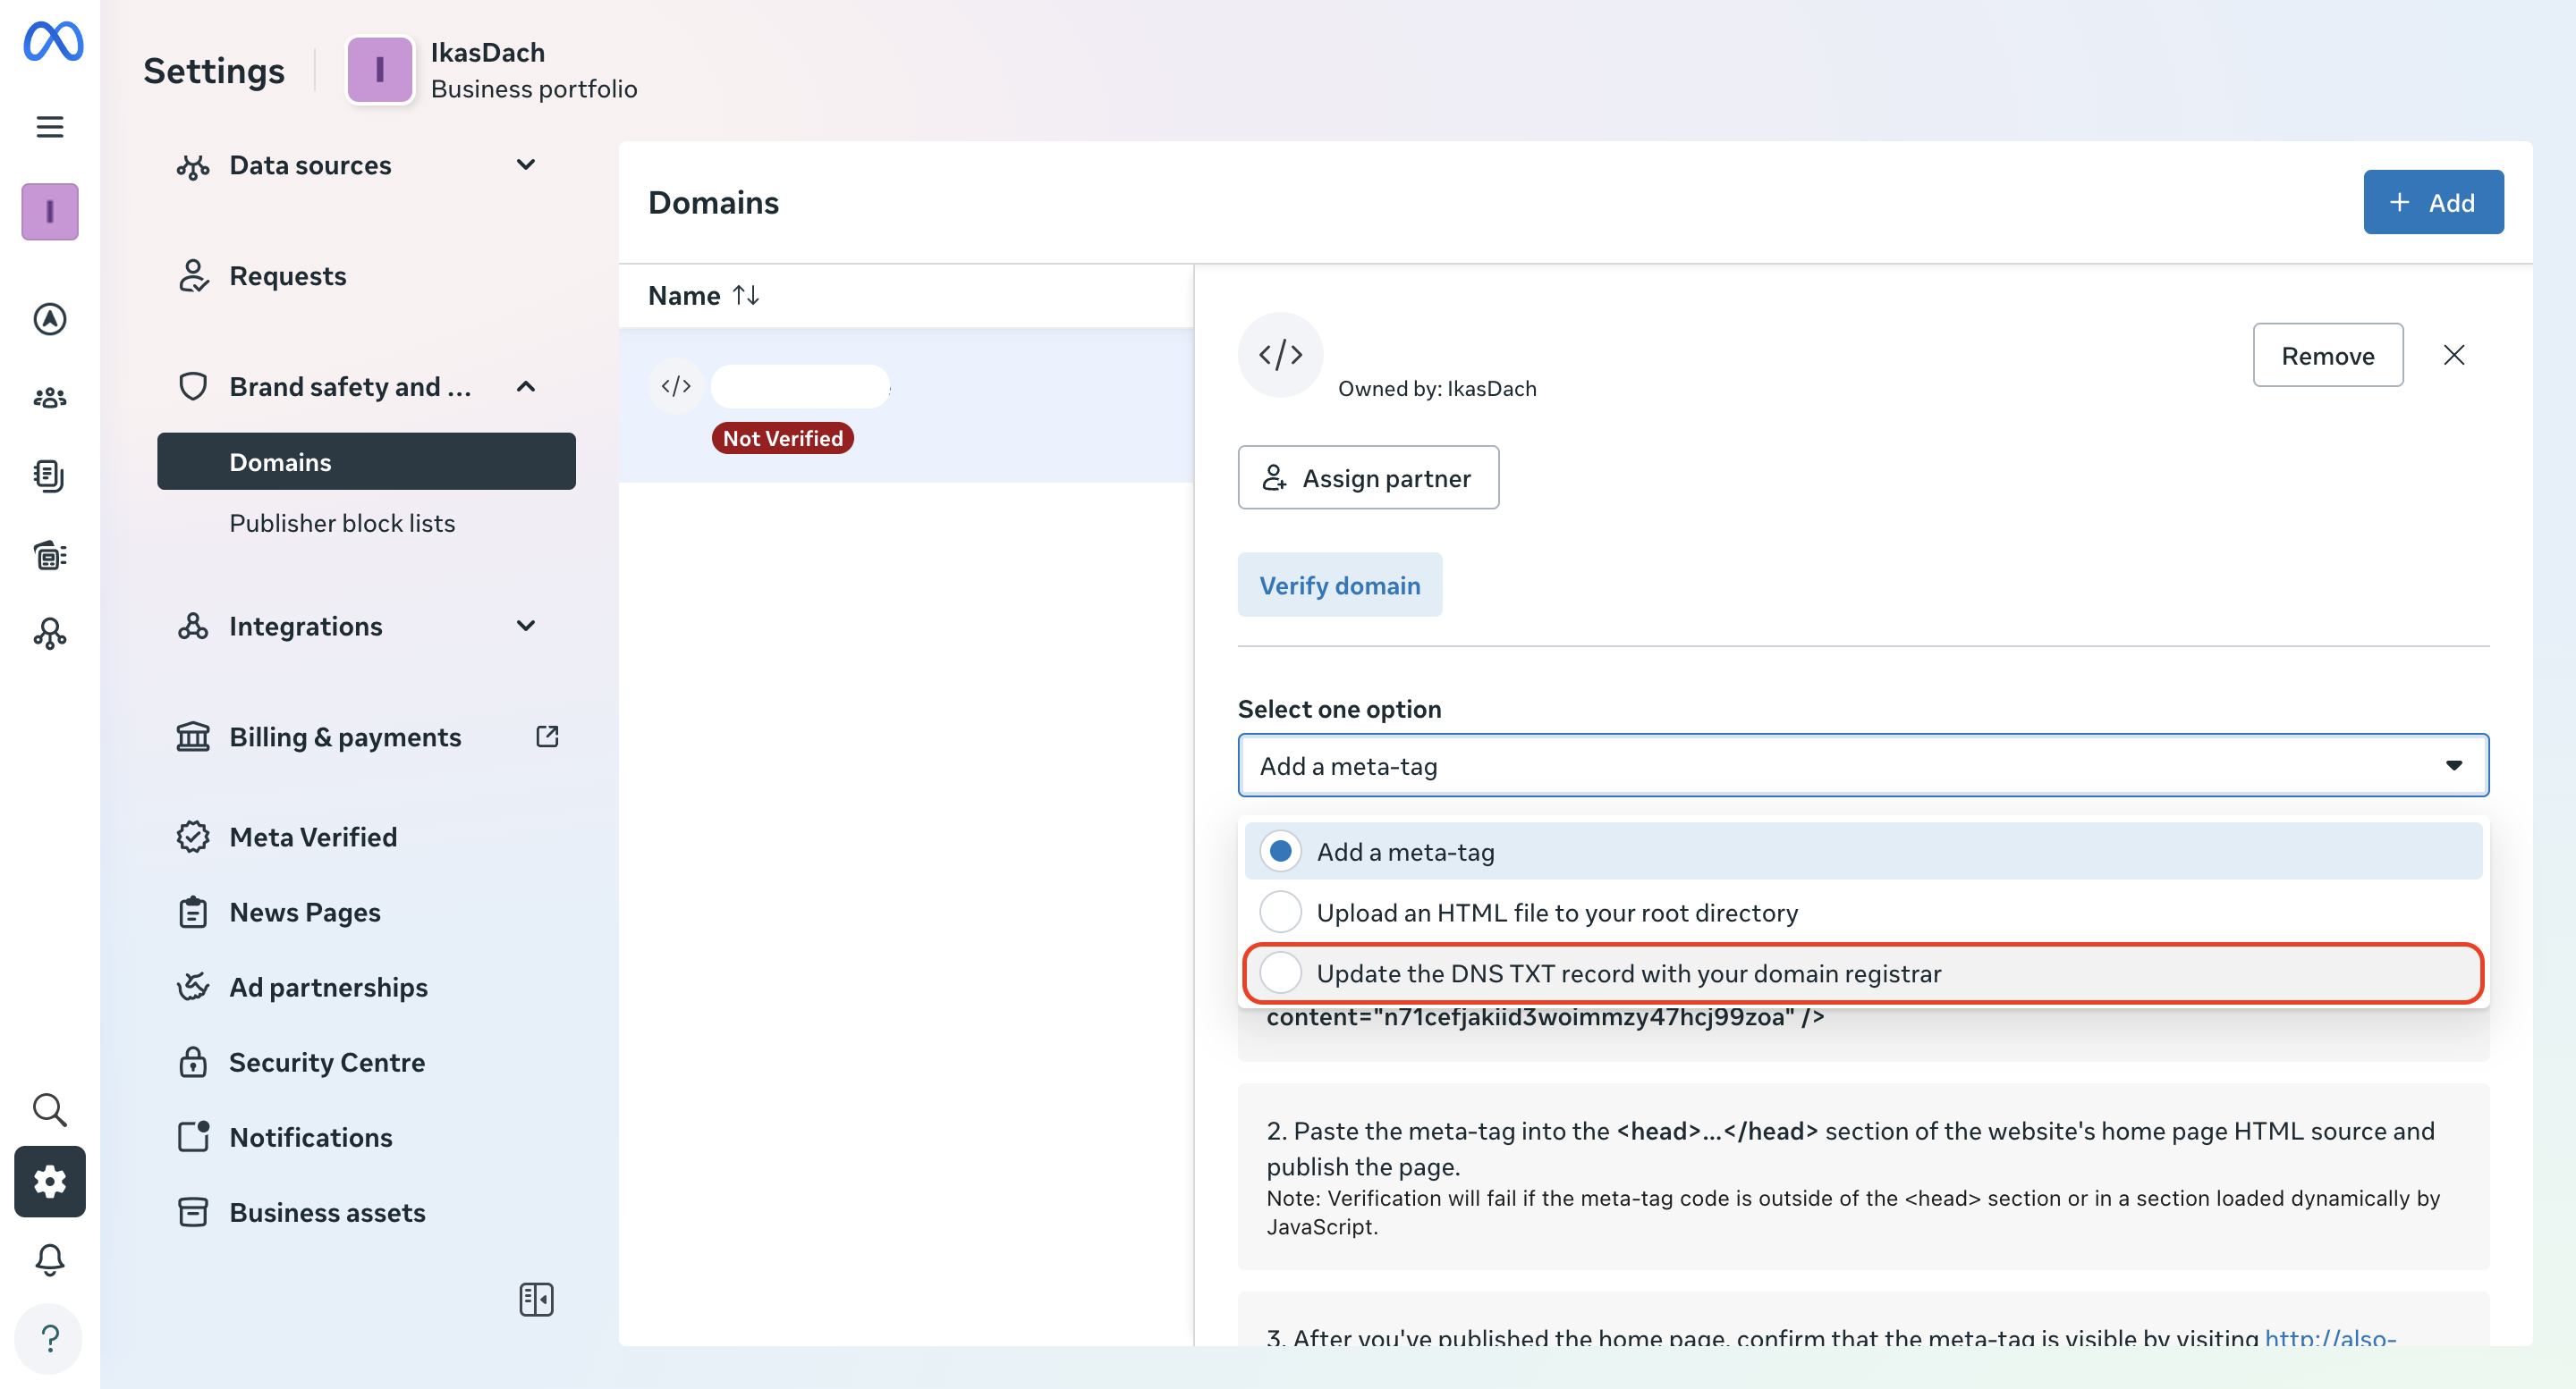This screenshot has height=1389, width=2576.
Task: Select Upload an HTML file radio option
Action: [x=1280, y=913]
